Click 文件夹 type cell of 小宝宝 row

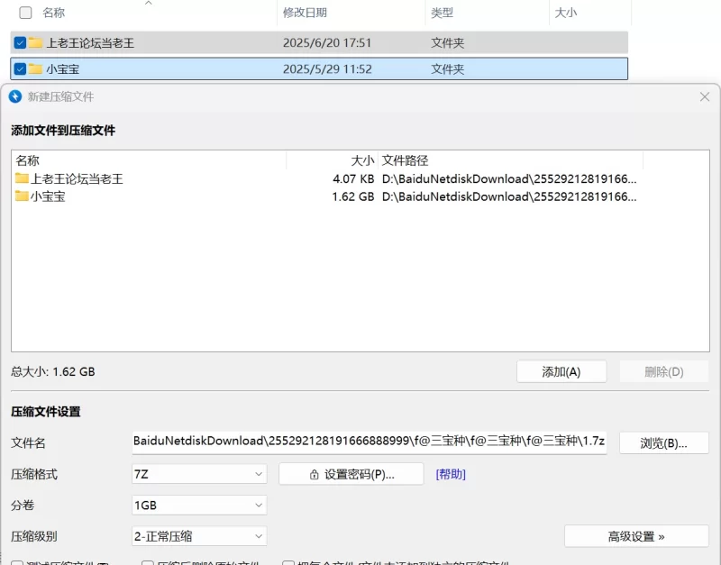click(x=447, y=69)
